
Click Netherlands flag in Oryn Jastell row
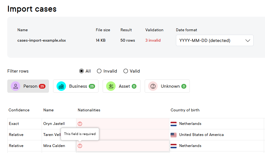(x=173, y=124)
